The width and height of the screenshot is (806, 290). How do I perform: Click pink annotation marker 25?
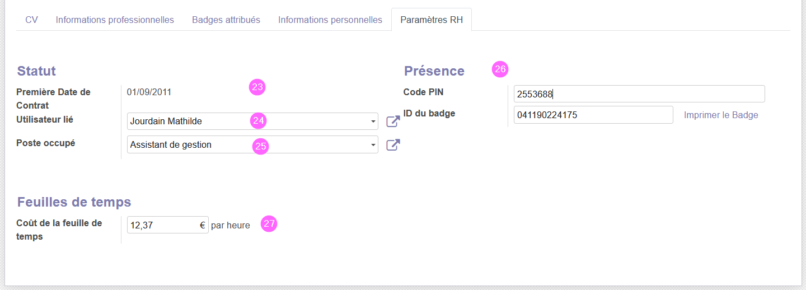point(261,146)
